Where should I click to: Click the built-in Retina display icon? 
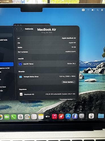pos(20,77)
